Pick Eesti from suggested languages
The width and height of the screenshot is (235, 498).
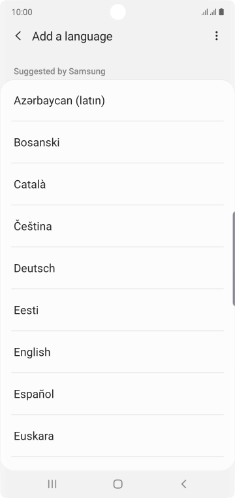117,310
